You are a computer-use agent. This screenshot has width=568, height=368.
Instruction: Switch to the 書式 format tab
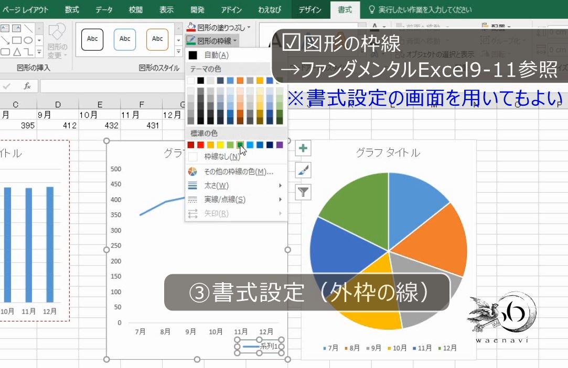point(345,10)
